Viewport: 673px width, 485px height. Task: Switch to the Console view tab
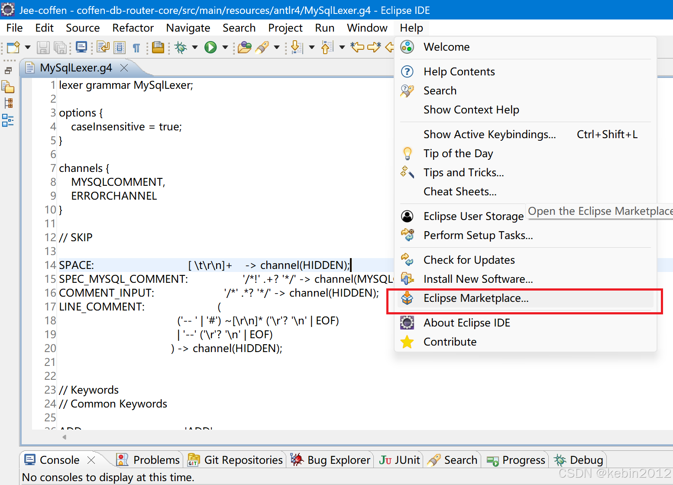pyautogui.click(x=59, y=460)
